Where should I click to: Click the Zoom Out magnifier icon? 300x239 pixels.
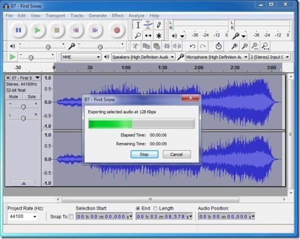244,46
